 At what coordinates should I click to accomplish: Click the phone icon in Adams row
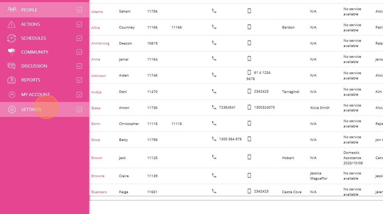[214, 11]
